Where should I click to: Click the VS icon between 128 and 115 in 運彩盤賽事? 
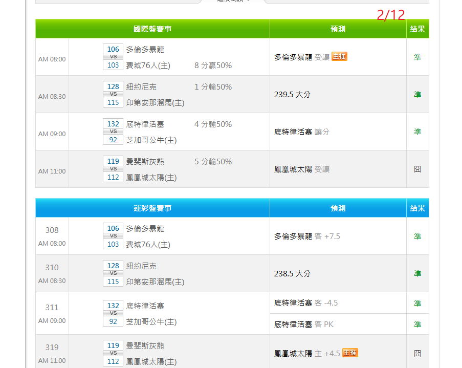[x=113, y=273]
